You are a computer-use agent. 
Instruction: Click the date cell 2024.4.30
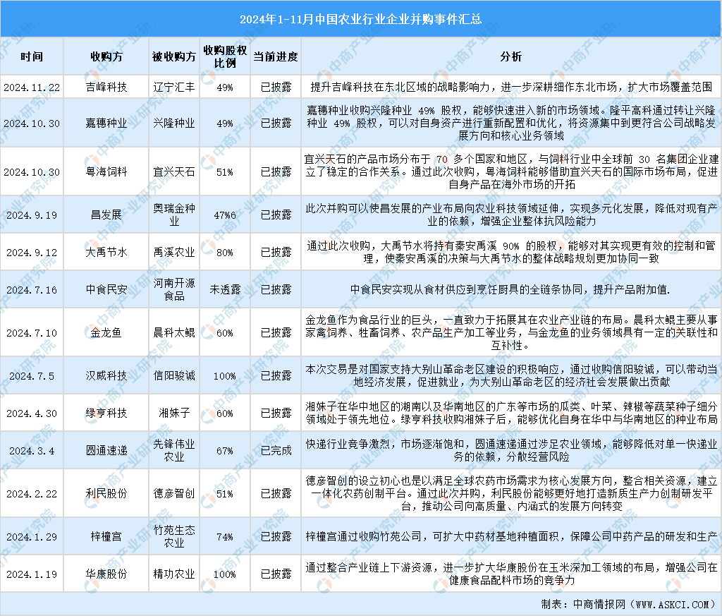[x=32, y=413]
